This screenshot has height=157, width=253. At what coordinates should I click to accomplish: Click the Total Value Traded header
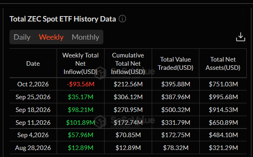coord(175,64)
